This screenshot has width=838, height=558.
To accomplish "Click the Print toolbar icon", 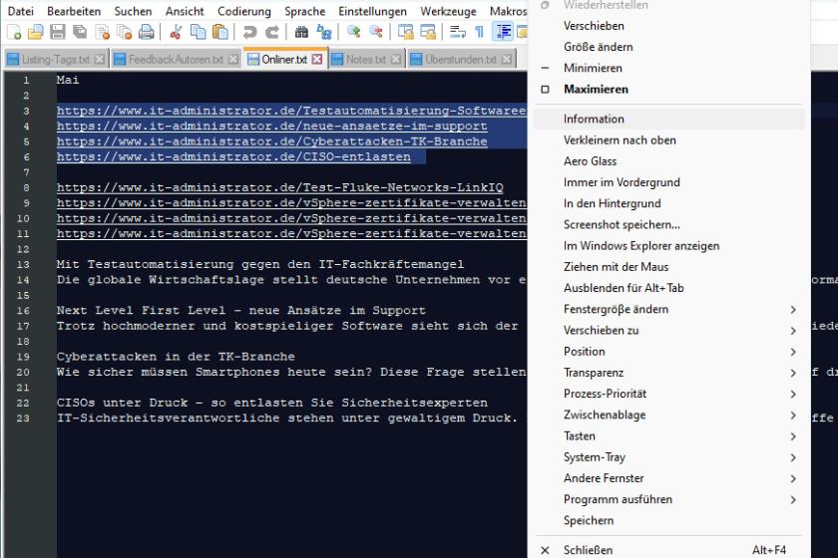I will 146,32.
